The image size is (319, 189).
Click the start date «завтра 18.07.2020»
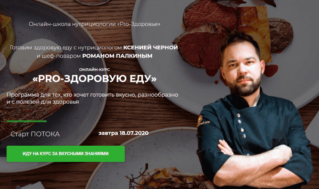(x=123, y=133)
